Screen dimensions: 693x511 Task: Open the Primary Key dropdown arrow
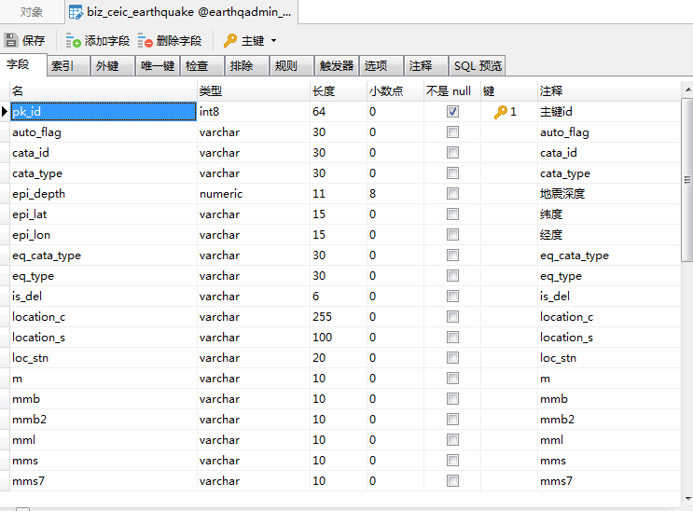(x=273, y=41)
